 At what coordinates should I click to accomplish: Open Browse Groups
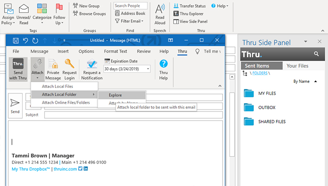coord(89,14)
